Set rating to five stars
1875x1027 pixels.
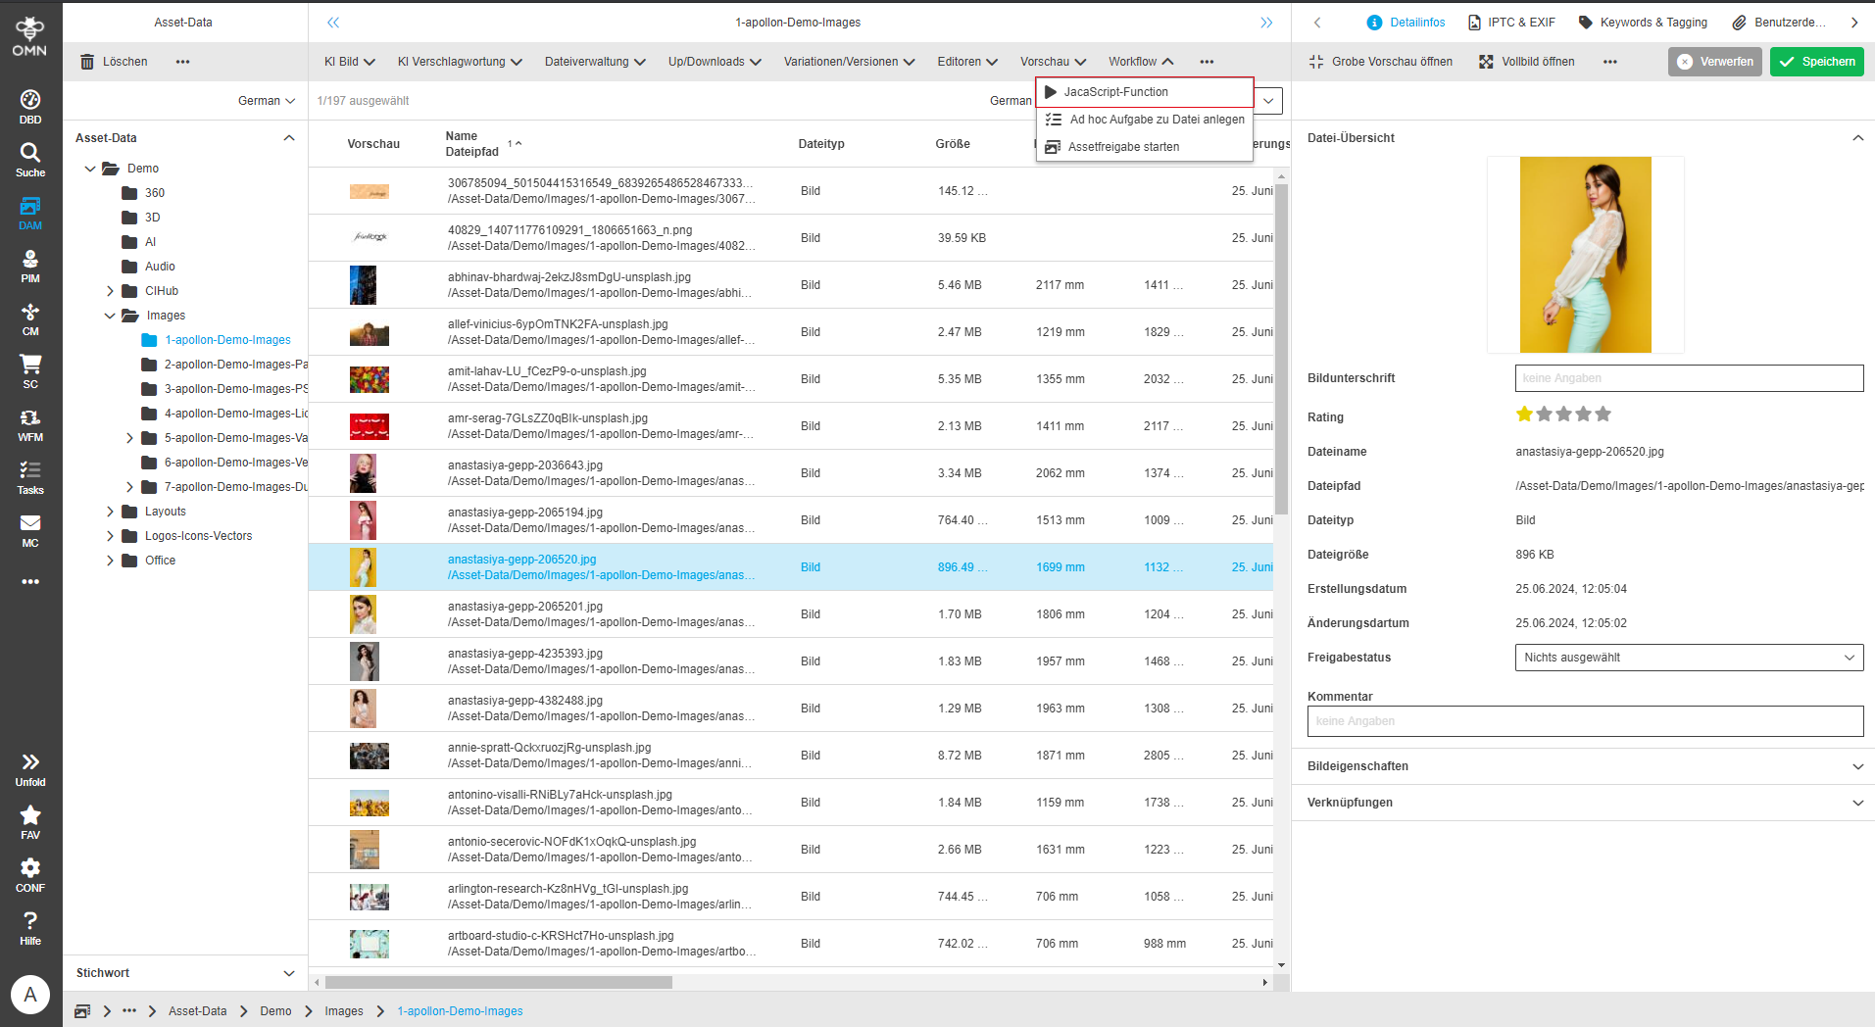(x=1603, y=415)
